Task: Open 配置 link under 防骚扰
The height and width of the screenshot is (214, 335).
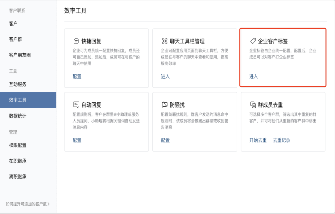Action: (165, 140)
